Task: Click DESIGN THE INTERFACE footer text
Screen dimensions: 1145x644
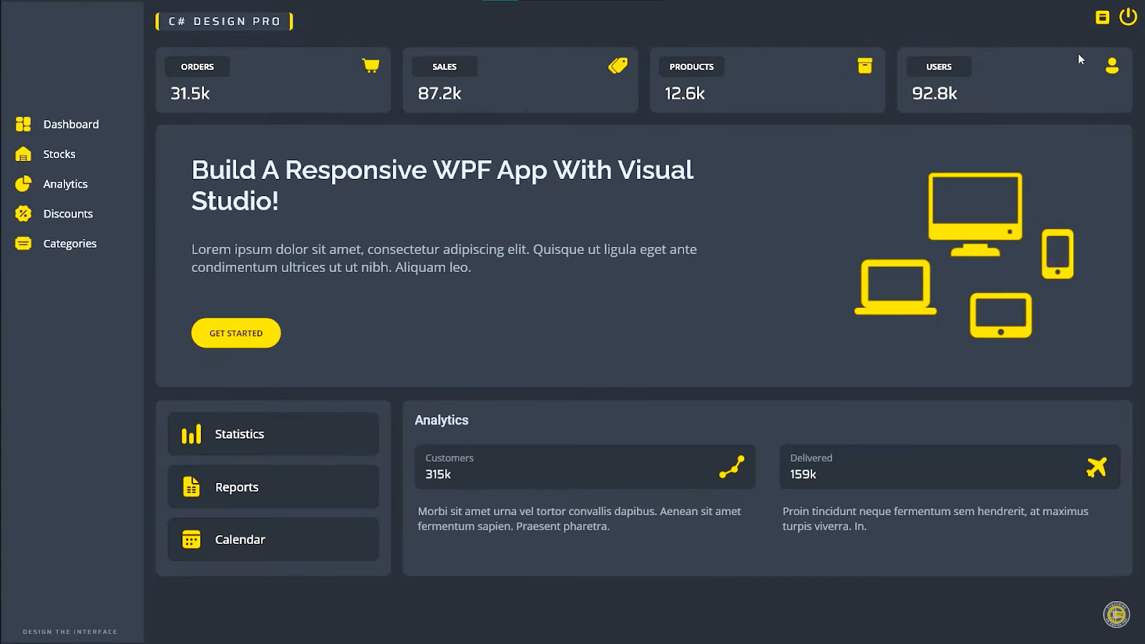Action: point(70,632)
